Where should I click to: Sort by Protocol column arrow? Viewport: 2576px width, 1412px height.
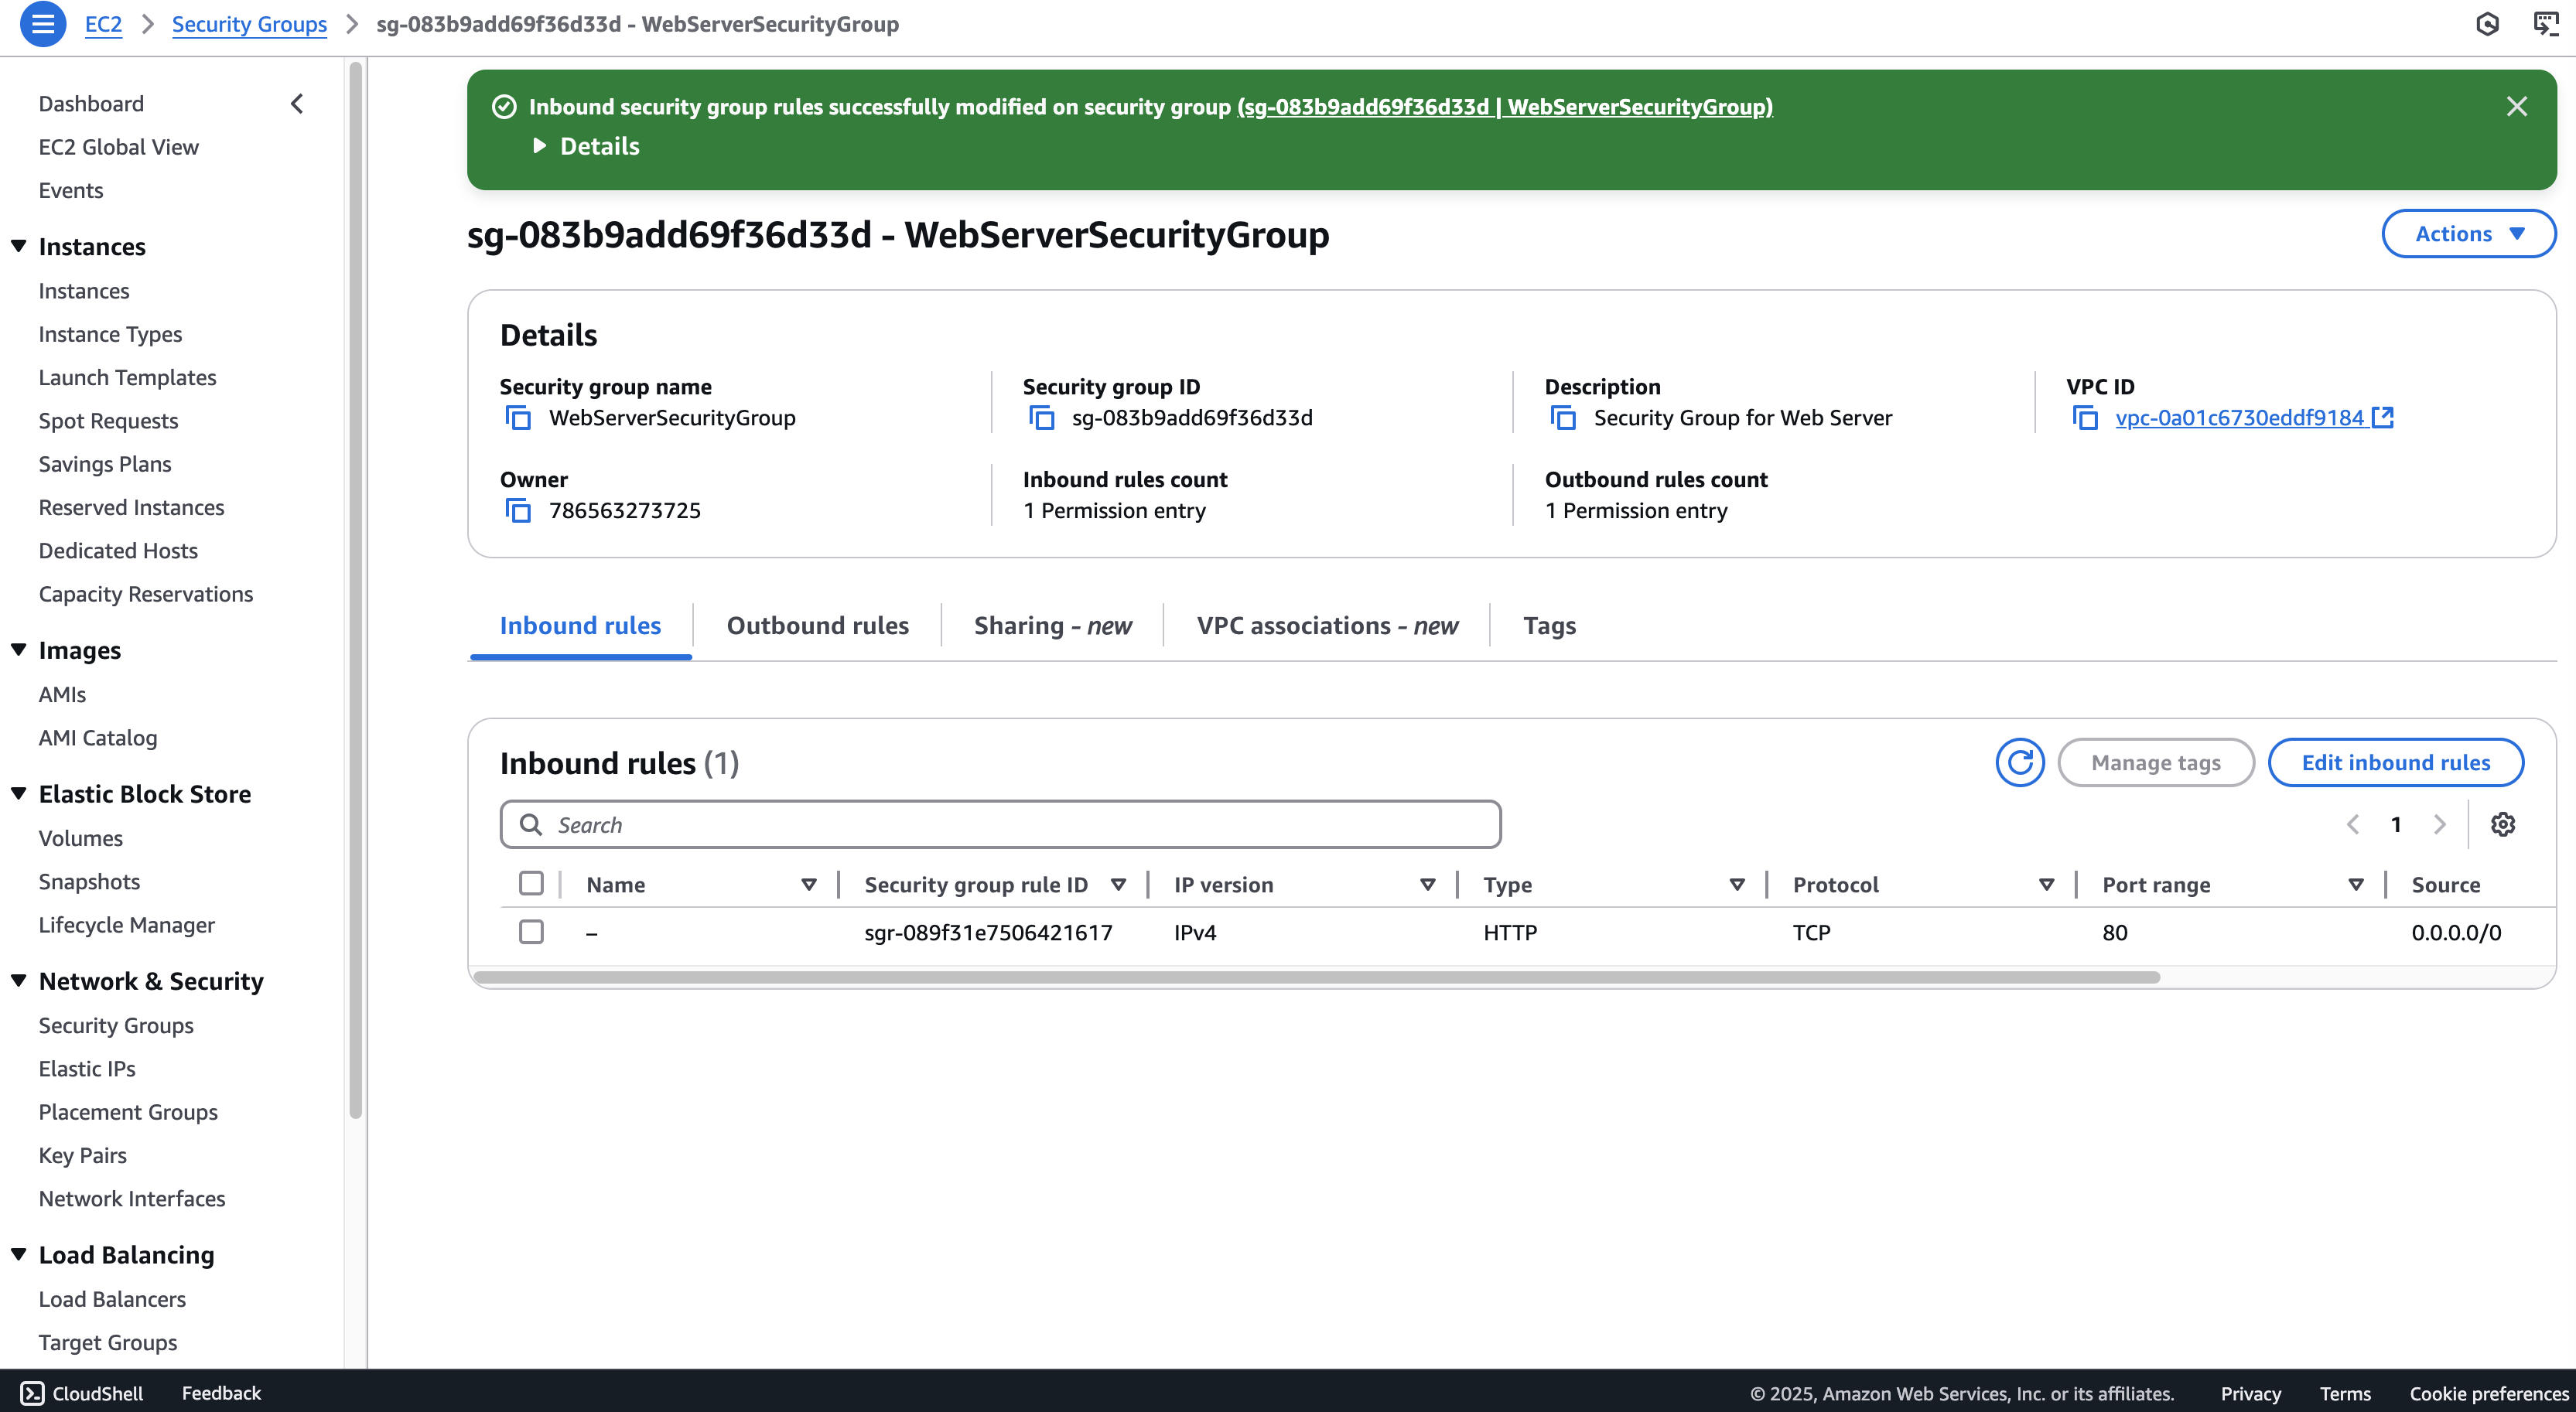click(2046, 885)
